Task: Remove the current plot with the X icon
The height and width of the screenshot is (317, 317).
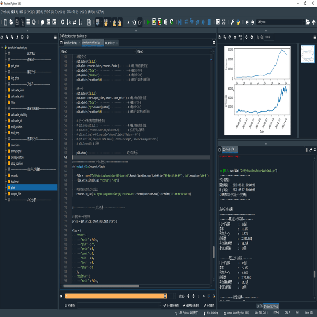Action: click(x=235, y=37)
